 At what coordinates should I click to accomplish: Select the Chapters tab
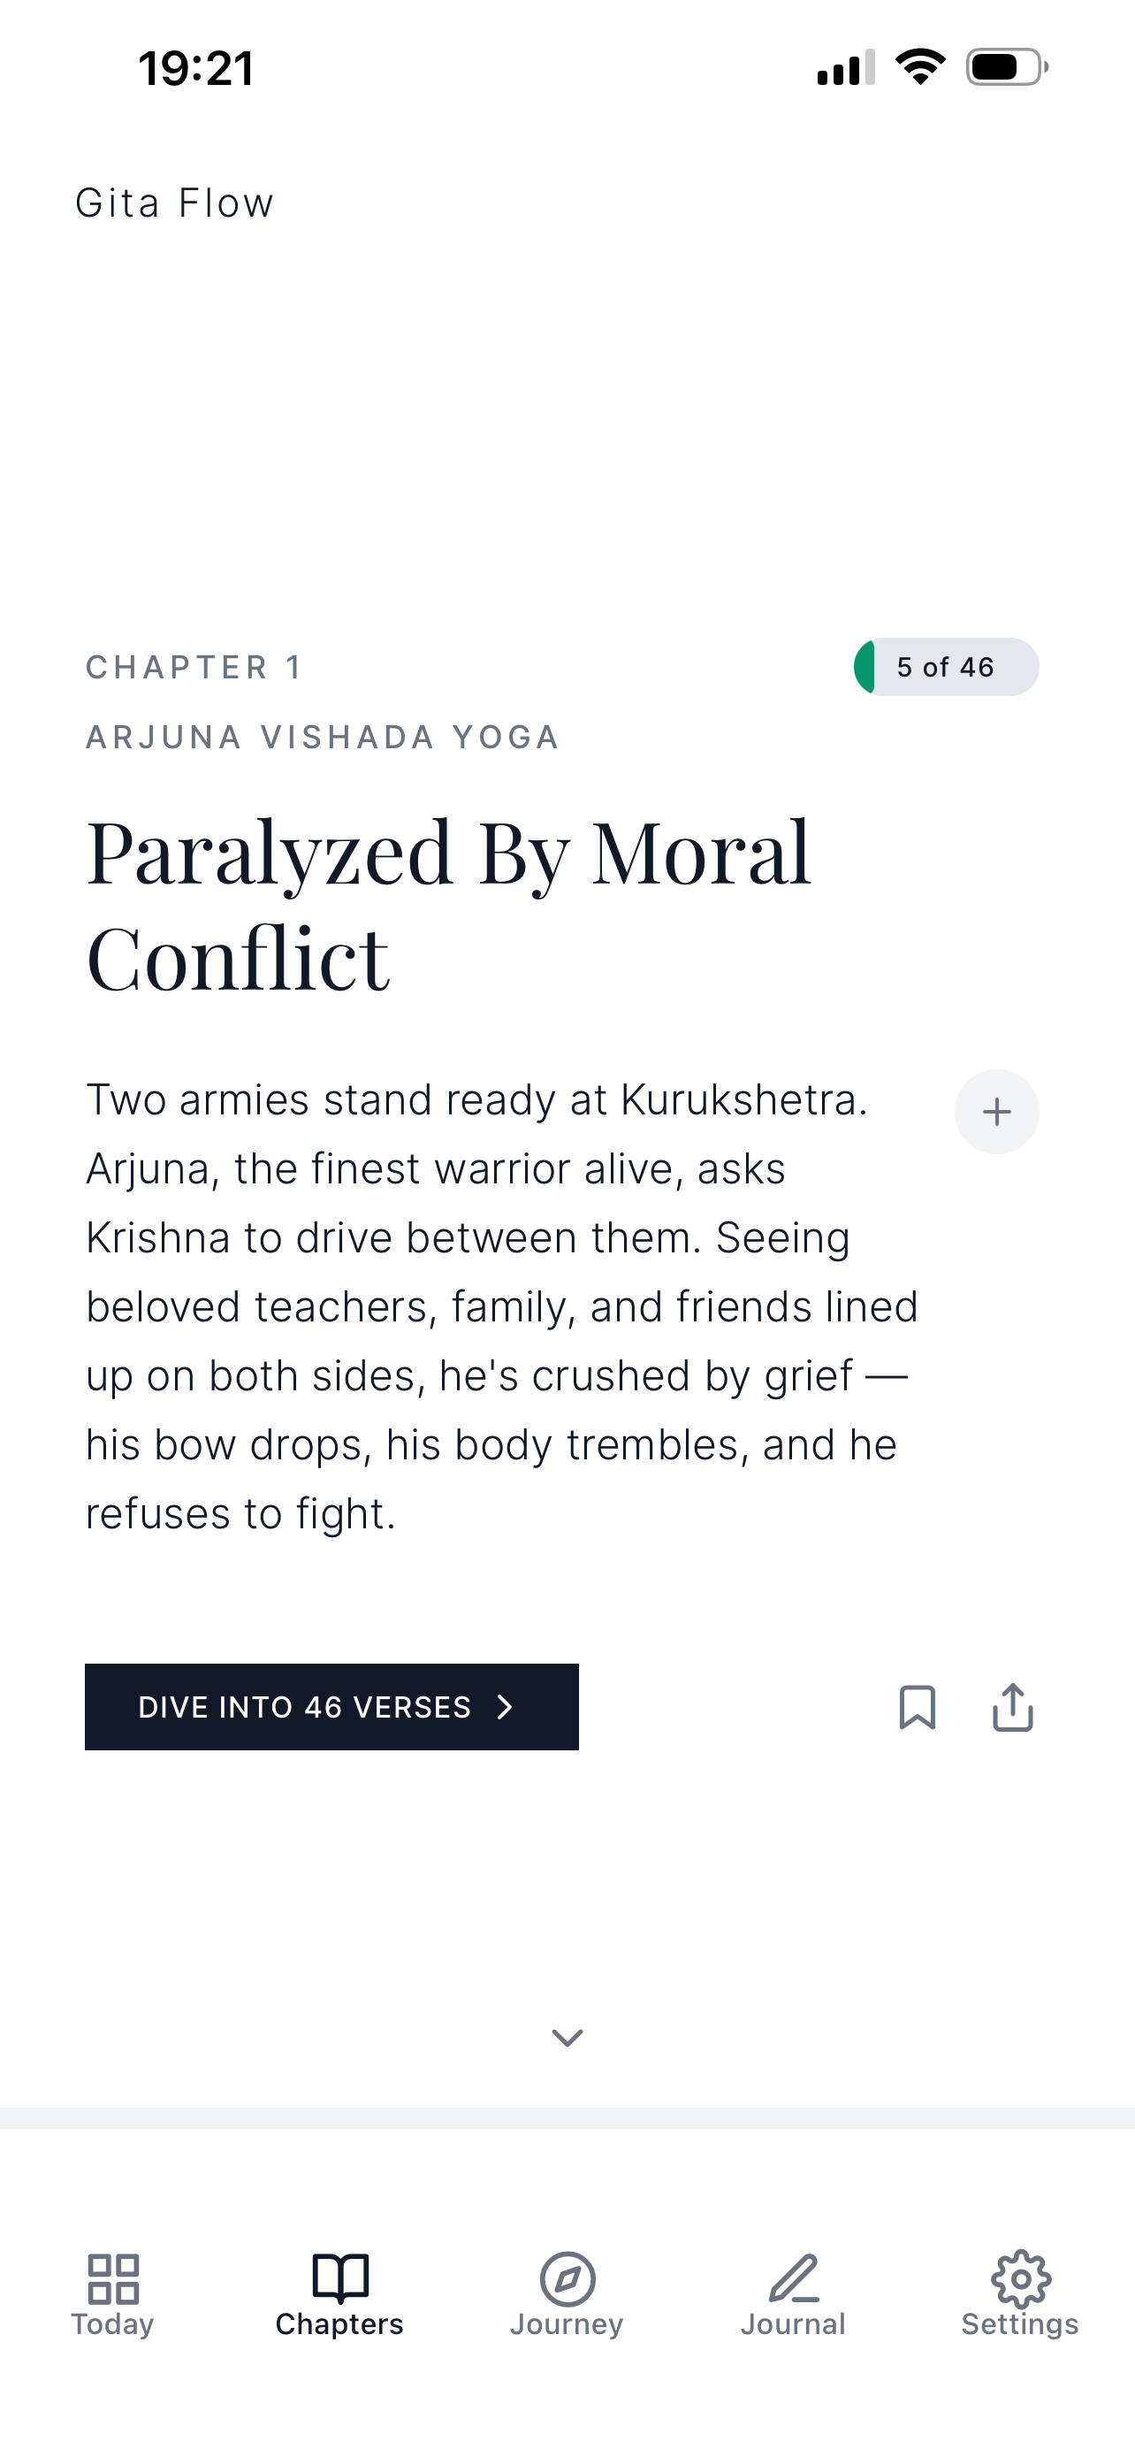(339, 2294)
